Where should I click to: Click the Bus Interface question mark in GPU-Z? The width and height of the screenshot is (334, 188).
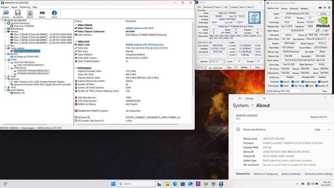(329, 39)
